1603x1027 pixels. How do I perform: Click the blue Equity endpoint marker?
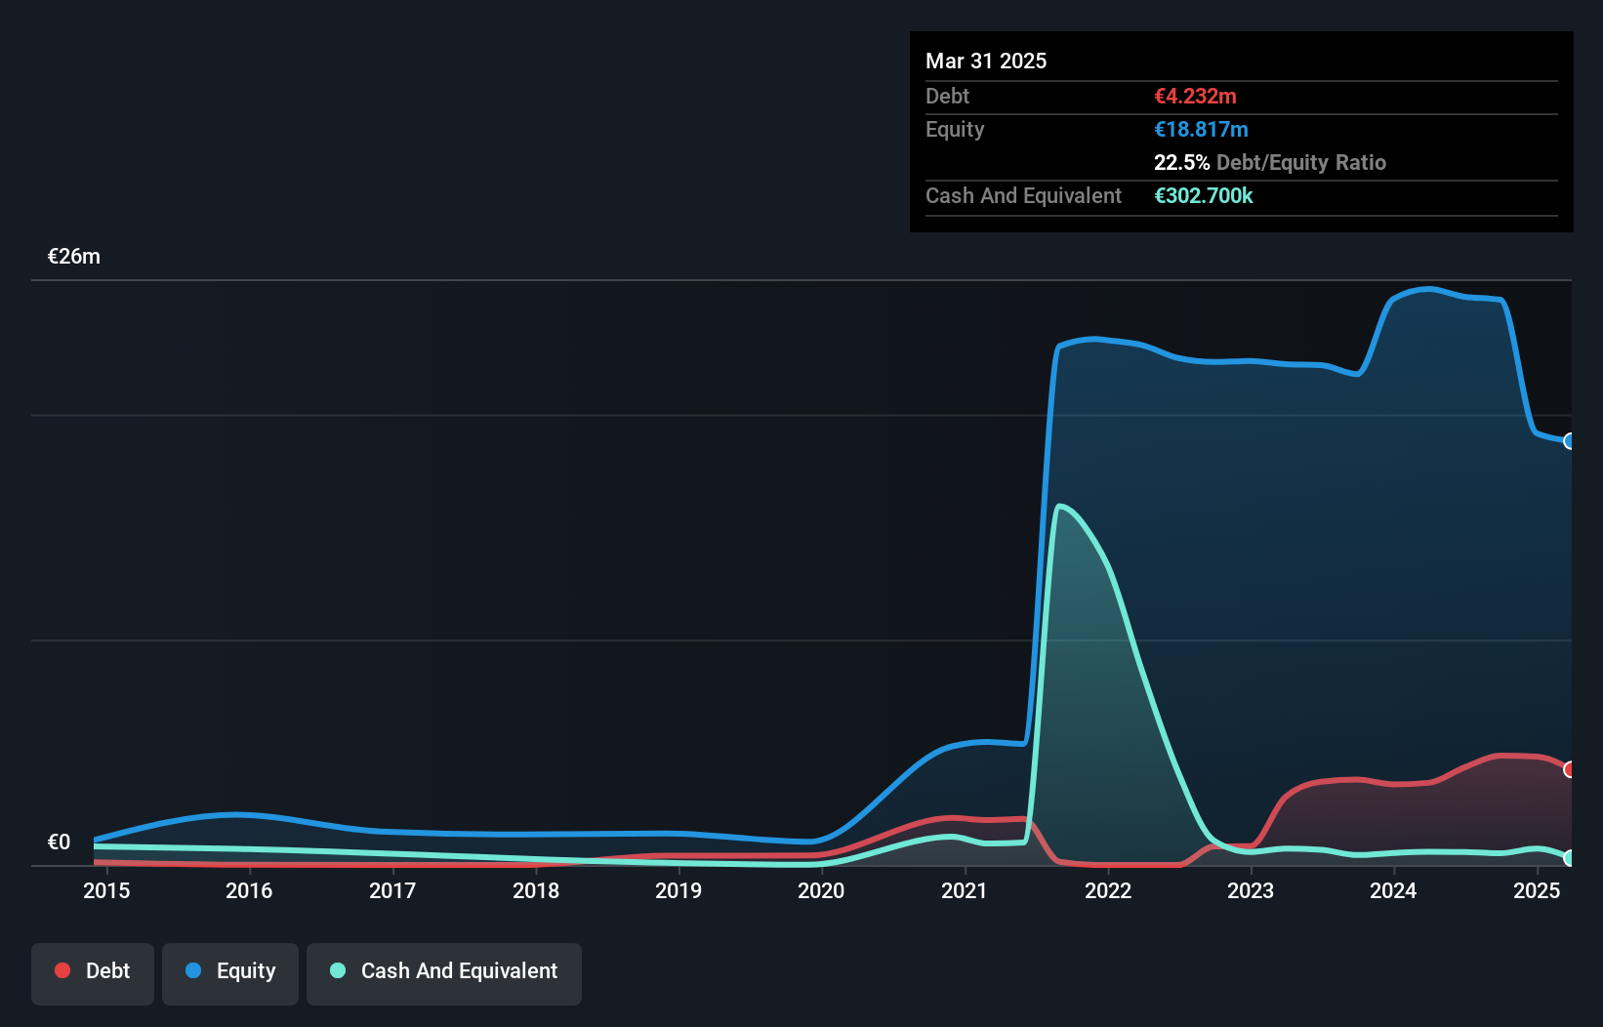pos(1570,441)
